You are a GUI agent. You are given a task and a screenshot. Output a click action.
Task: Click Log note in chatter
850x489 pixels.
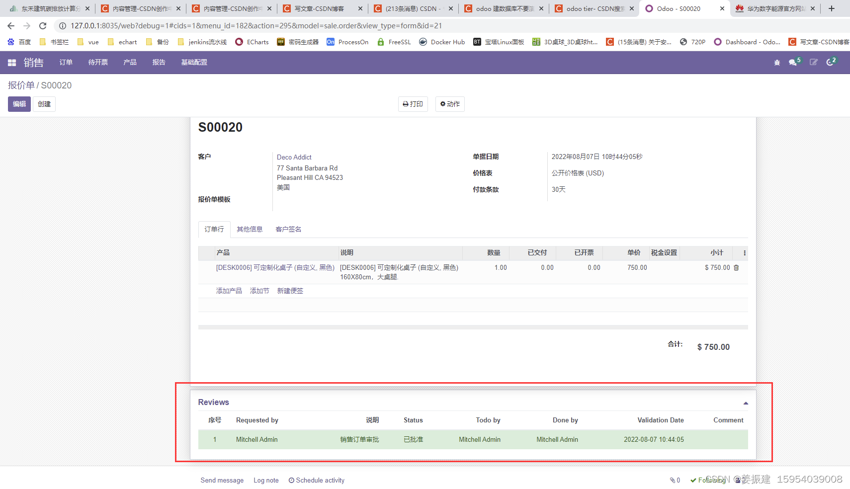pos(266,480)
